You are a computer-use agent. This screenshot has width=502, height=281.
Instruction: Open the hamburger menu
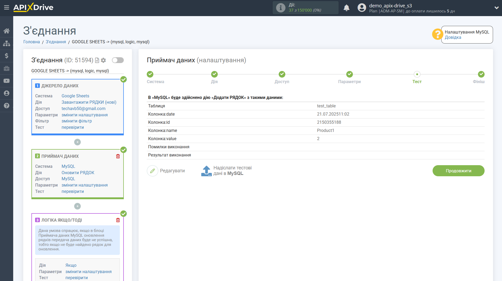7,7
